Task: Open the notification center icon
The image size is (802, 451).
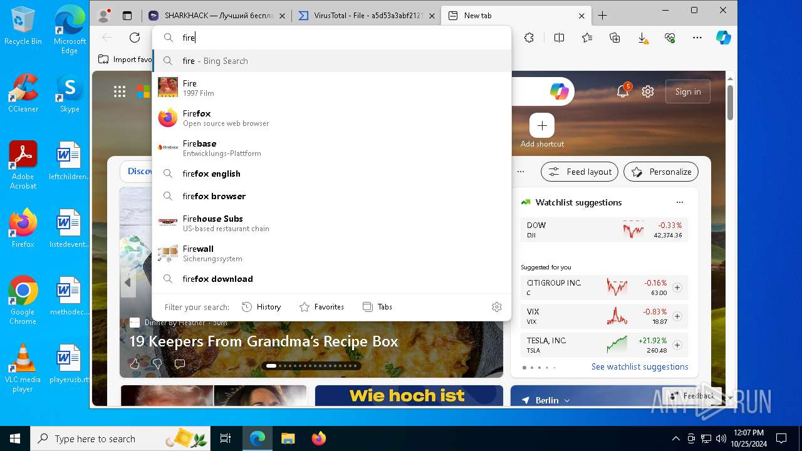Action: coord(781,438)
